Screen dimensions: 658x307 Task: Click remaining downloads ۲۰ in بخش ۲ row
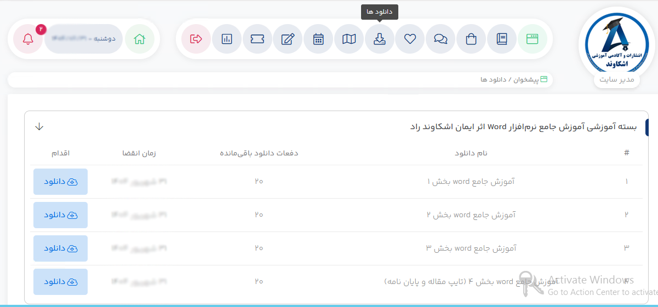click(259, 215)
